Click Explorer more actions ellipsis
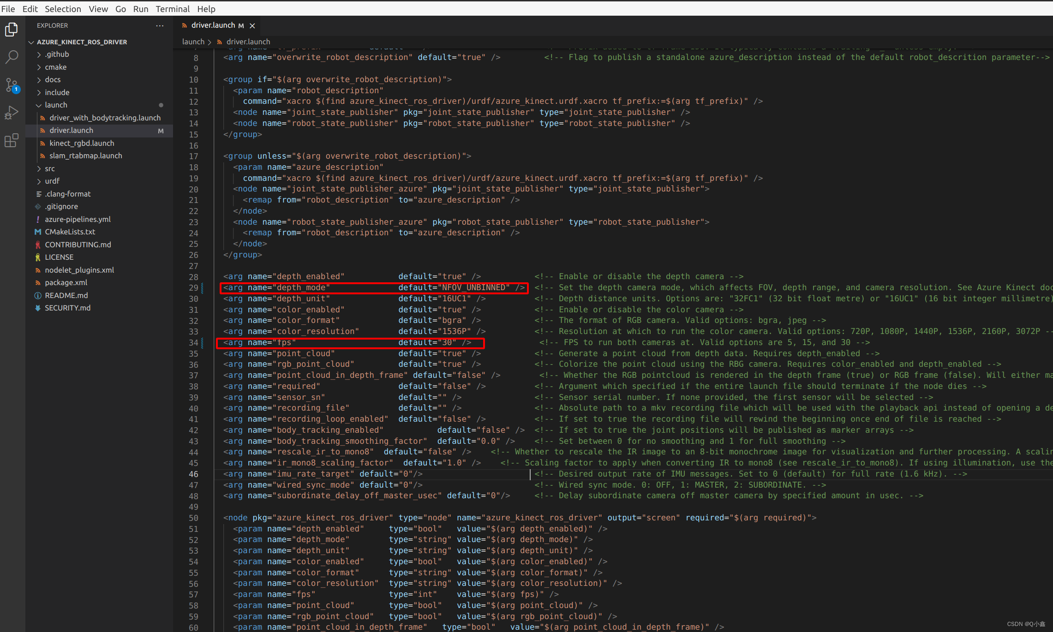 pos(160,26)
